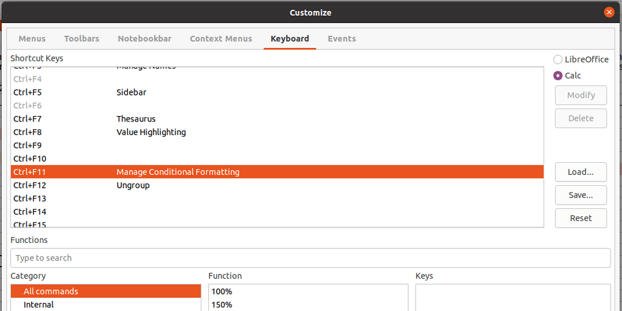Reset the keyboard shortcuts
Image resolution: width=622 pixels, height=311 pixels.
pyautogui.click(x=580, y=218)
